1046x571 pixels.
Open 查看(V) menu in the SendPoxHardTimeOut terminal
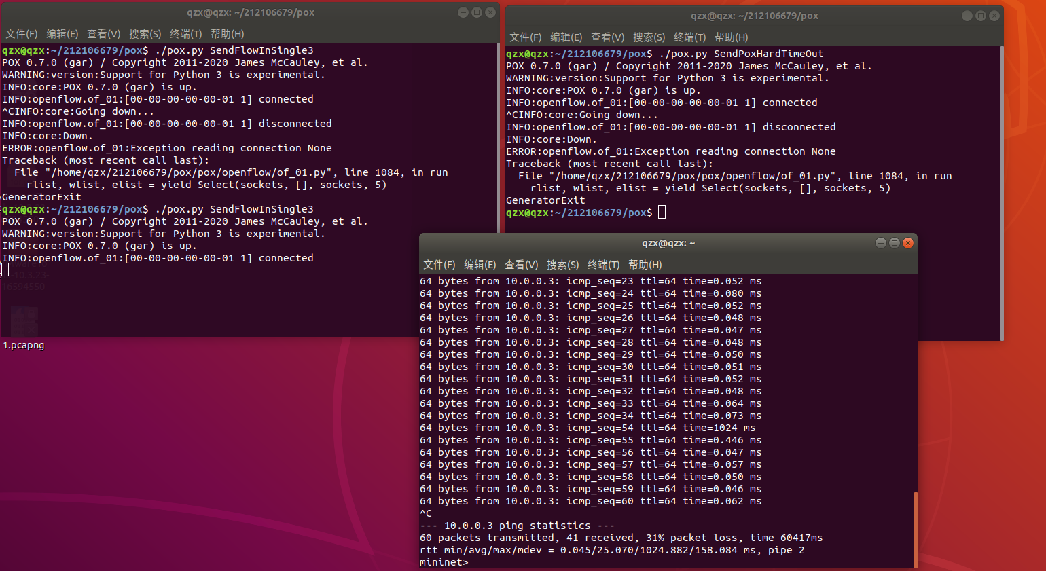pos(608,37)
